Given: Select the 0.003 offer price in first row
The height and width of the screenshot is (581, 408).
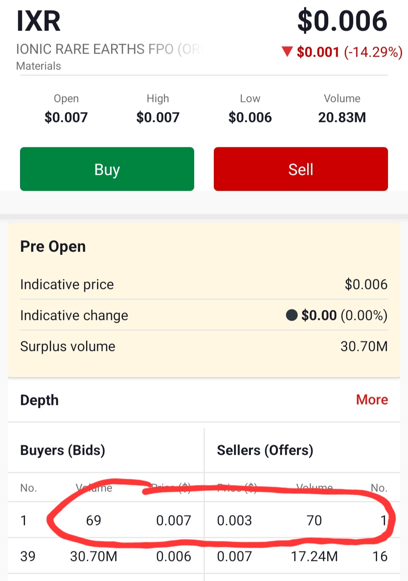Looking at the screenshot, I should [x=234, y=520].
